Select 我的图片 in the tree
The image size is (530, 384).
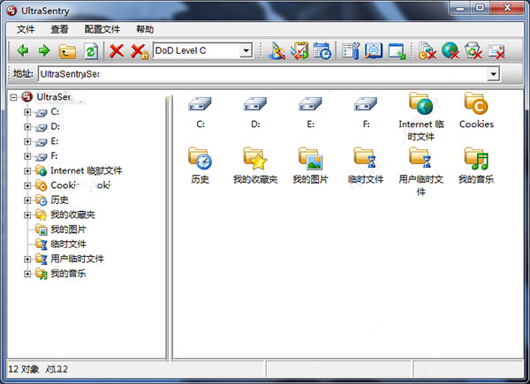(x=68, y=230)
